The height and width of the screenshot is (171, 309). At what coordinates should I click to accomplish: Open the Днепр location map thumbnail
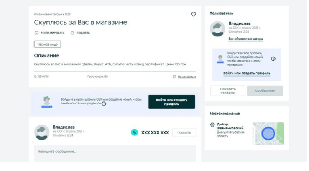tap(268, 134)
